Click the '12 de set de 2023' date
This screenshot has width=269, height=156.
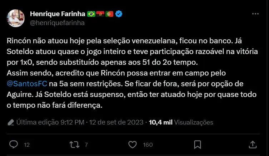117,122
